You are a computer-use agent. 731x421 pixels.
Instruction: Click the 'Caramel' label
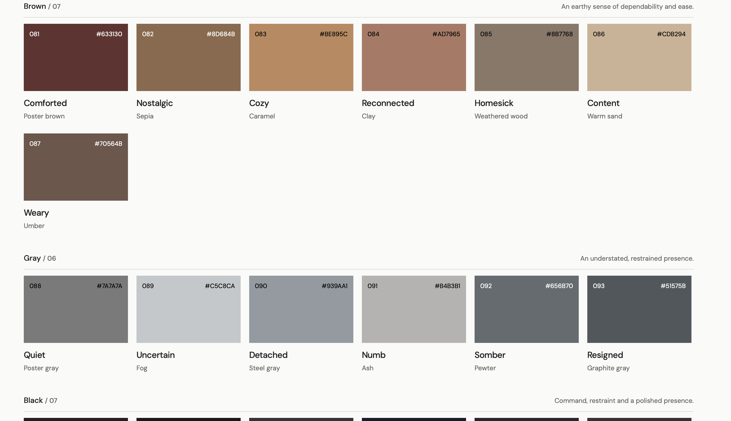point(262,116)
